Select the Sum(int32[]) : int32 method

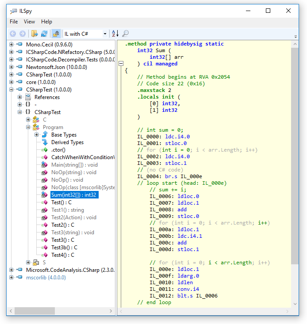point(74,195)
